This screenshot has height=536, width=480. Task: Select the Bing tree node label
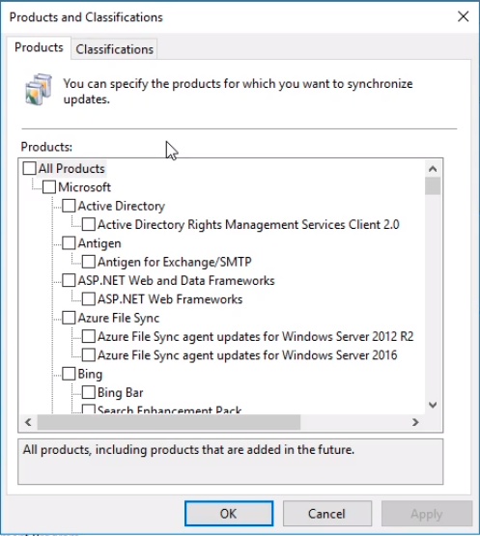pos(90,374)
